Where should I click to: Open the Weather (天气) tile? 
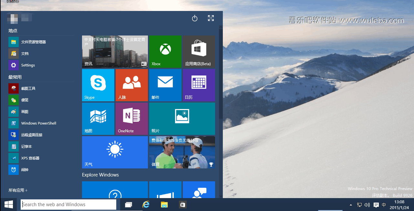pos(115,152)
